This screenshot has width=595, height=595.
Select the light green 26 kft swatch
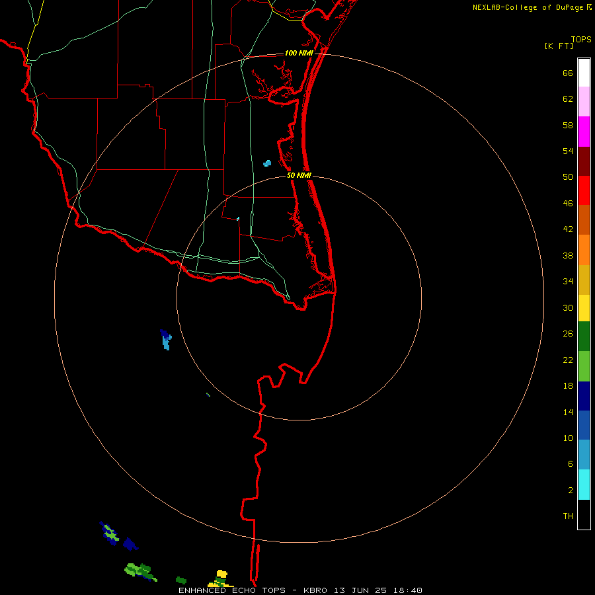(584, 366)
